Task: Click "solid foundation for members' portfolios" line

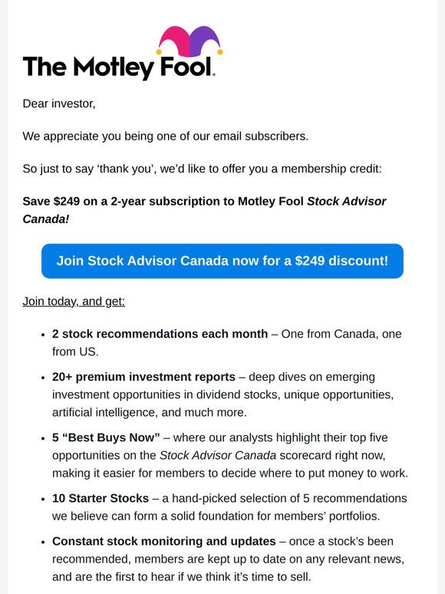Action: pyautogui.click(x=216, y=516)
